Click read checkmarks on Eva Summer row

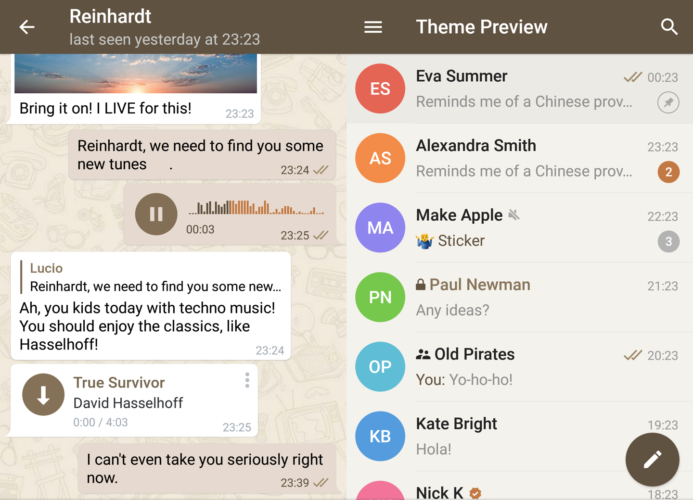click(x=632, y=77)
